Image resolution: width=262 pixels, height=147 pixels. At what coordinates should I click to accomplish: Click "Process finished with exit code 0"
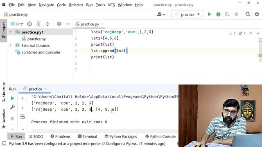69,122
